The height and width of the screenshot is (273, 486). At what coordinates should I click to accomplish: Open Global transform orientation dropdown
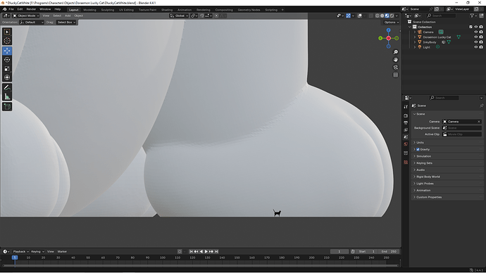[x=179, y=15]
